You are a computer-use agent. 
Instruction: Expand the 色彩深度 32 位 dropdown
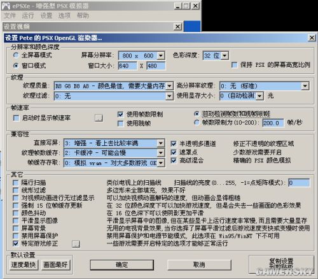pos(225,56)
